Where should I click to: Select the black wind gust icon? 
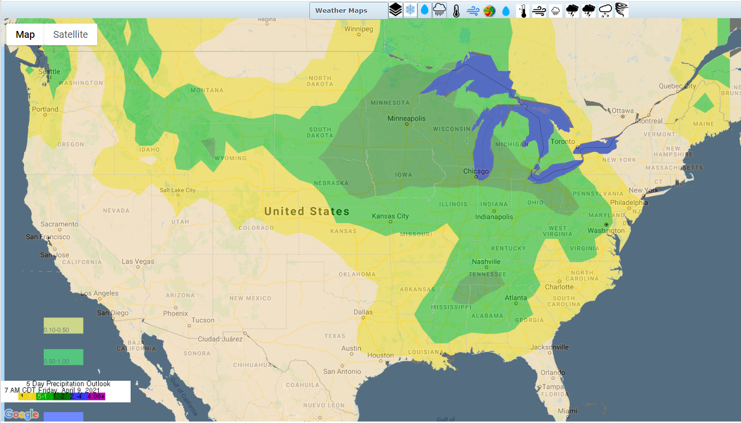[x=539, y=11]
